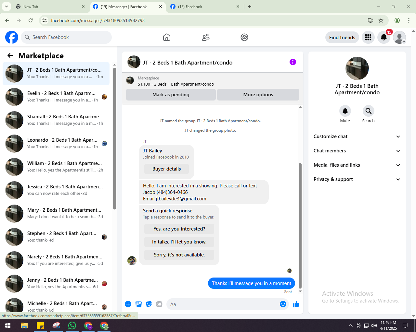Click Find friends button
This screenshot has height=332, width=416.
point(342,37)
